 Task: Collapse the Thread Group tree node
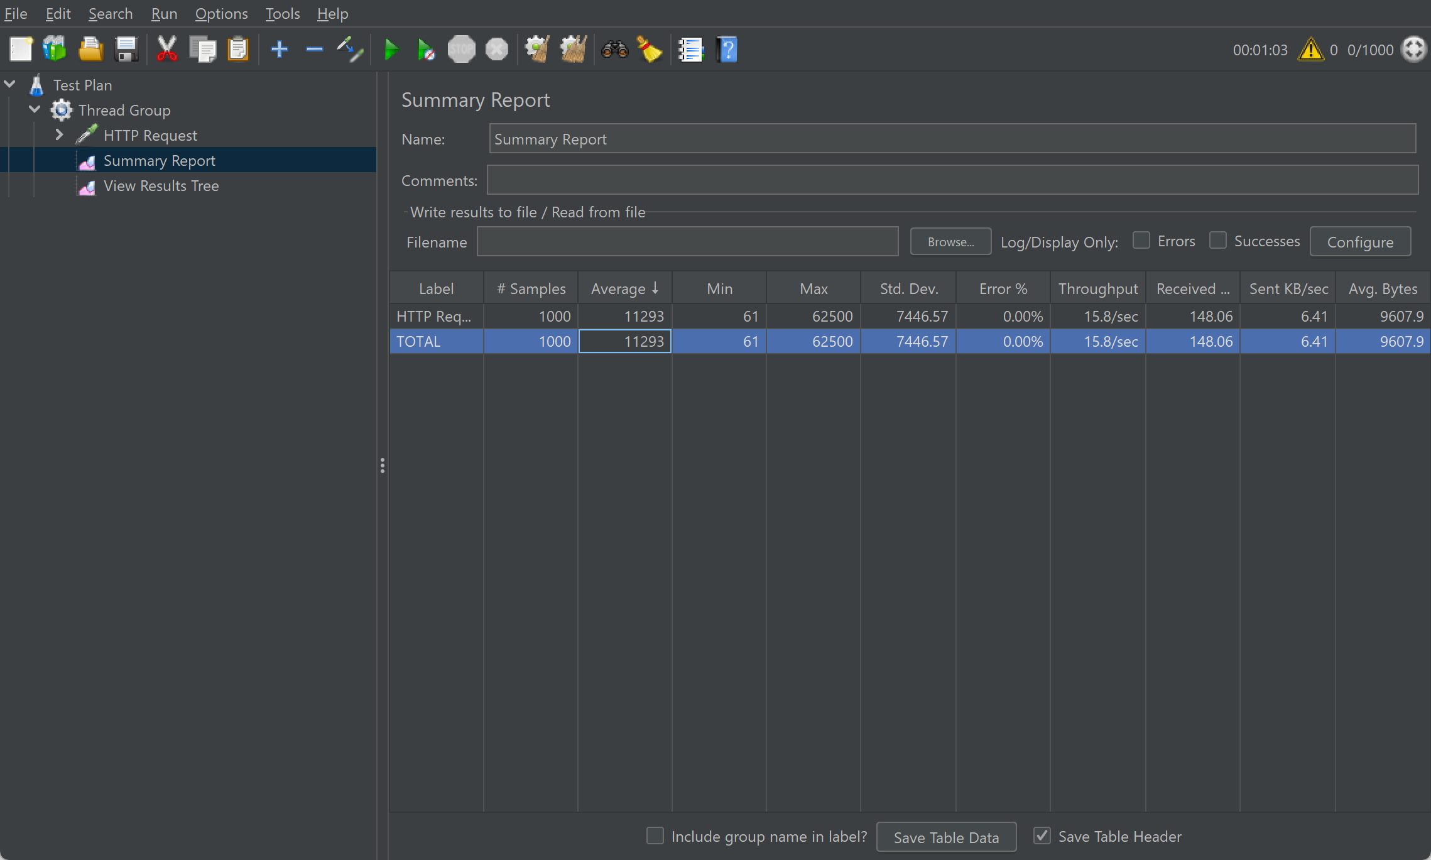pyautogui.click(x=35, y=110)
